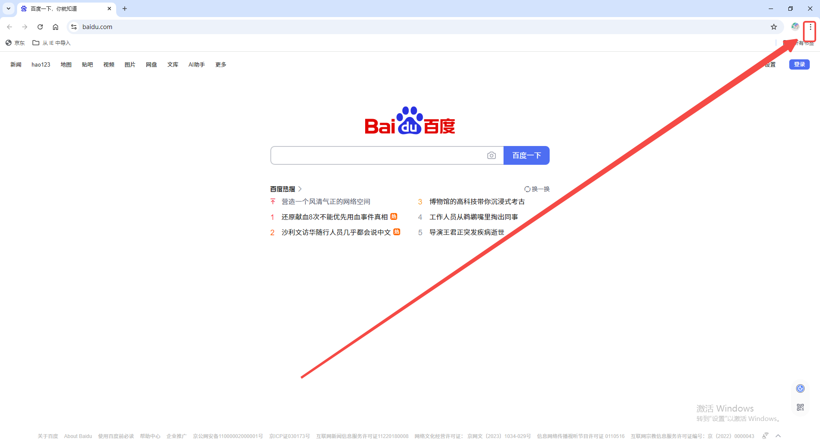Open 图片 in Baidu navigation
This screenshot has height=444, width=820.
click(130, 64)
